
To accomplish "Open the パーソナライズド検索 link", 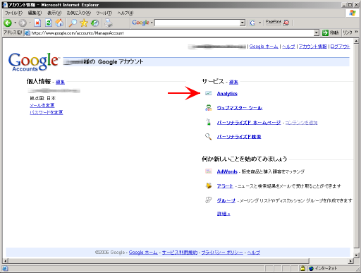I will [239, 137].
